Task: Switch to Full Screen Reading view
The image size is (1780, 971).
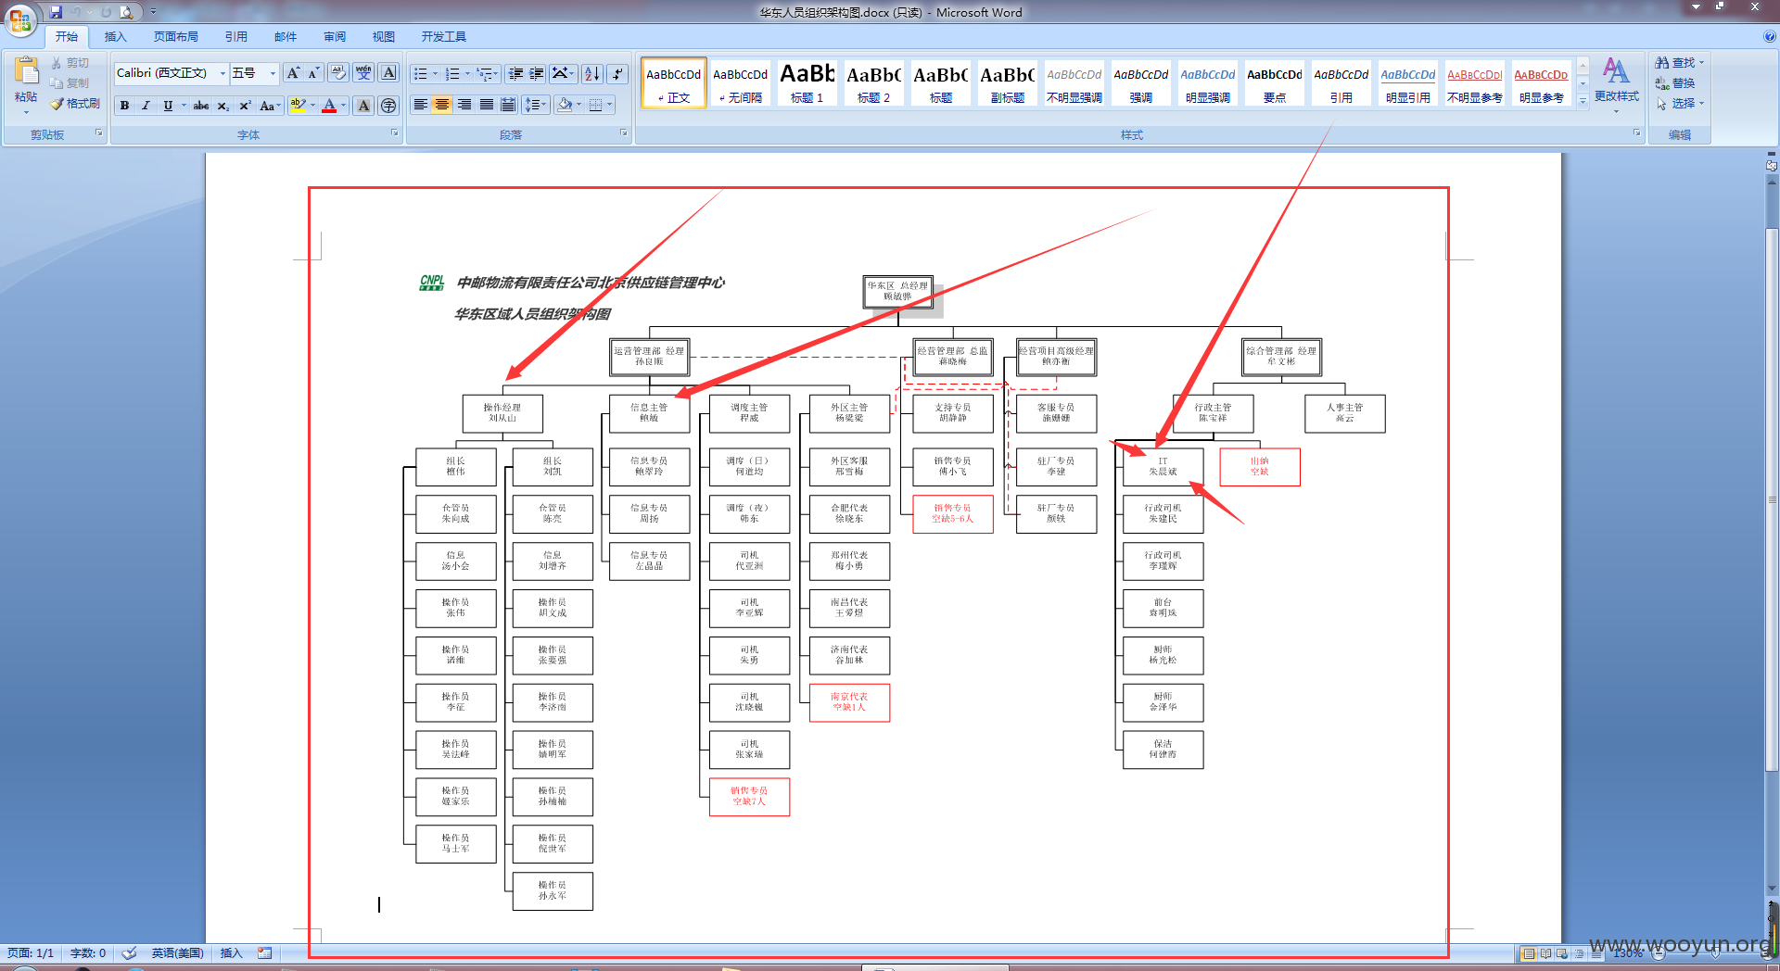Action: [1545, 952]
